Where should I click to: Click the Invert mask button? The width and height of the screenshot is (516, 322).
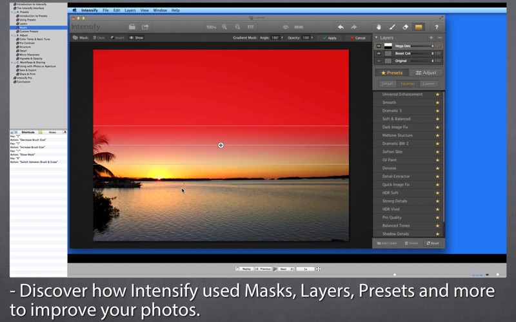point(117,37)
